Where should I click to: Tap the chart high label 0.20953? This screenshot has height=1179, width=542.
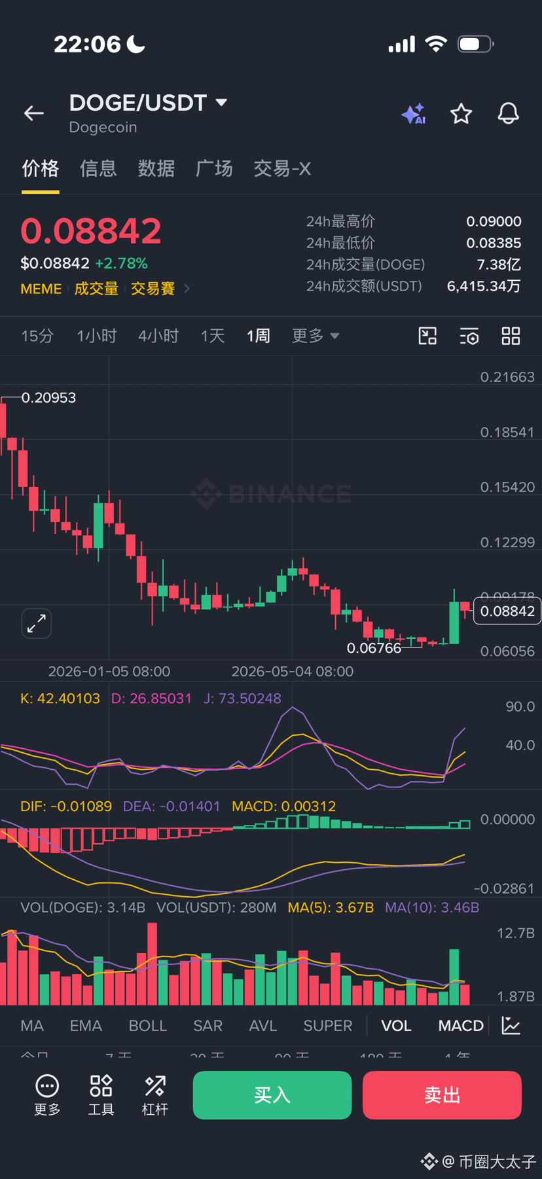(48, 398)
